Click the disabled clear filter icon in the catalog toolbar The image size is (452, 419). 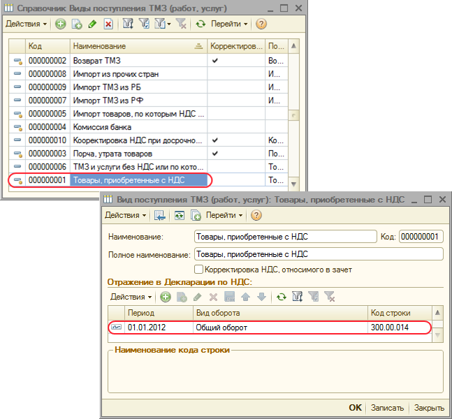pos(181,24)
